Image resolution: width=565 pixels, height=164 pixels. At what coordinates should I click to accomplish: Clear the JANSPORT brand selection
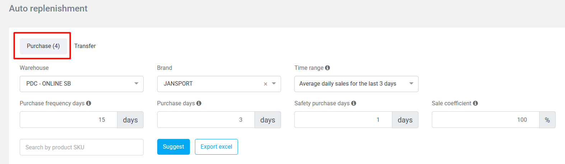click(x=266, y=84)
